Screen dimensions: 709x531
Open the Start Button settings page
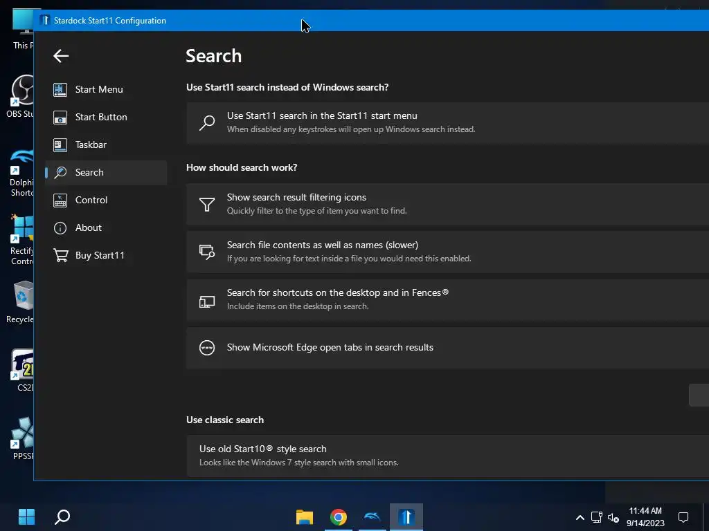click(x=106, y=117)
